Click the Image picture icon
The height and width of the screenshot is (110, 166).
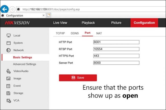[8, 78]
